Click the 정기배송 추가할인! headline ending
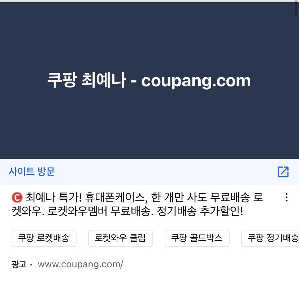Viewport: 299px width, 285px height. pyautogui.click(x=200, y=211)
